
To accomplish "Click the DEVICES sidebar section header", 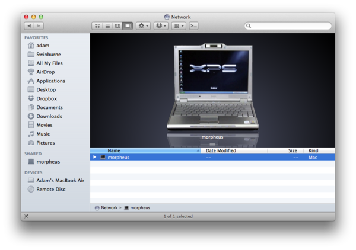I will click(33, 172).
